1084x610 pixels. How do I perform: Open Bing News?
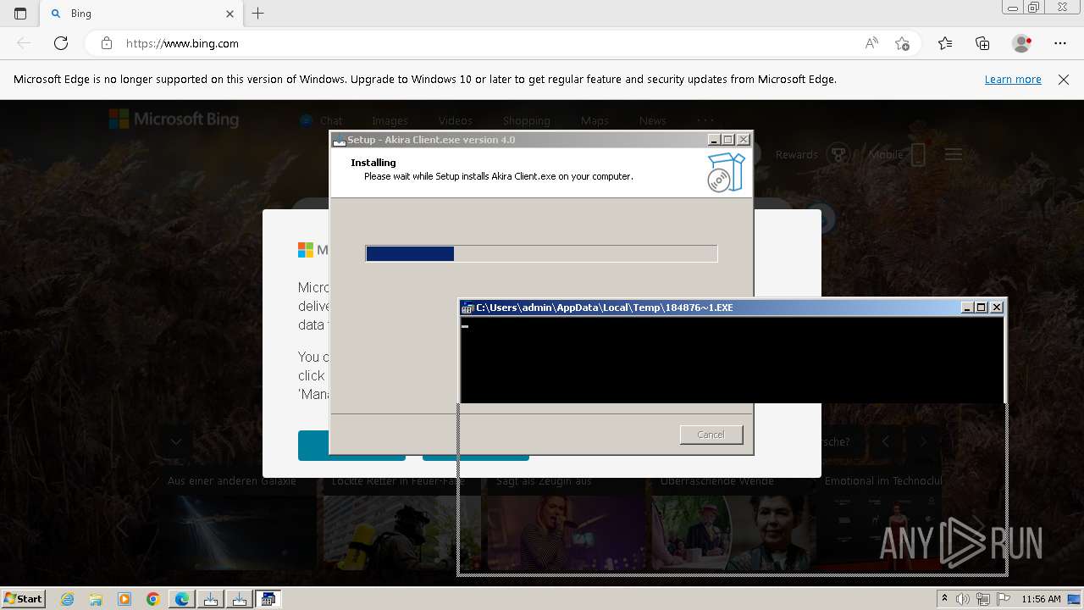(x=652, y=120)
